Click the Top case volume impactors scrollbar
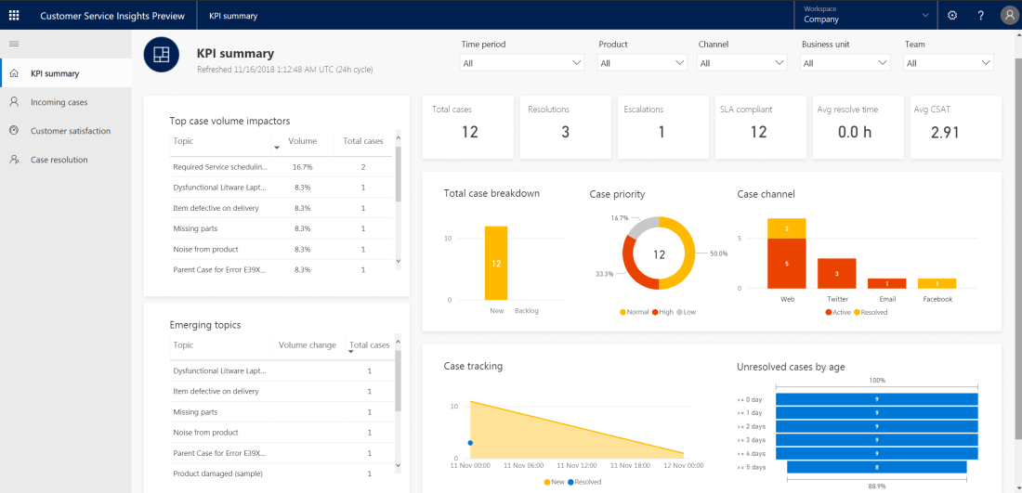The width and height of the screenshot is (1022, 493). (399, 175)
